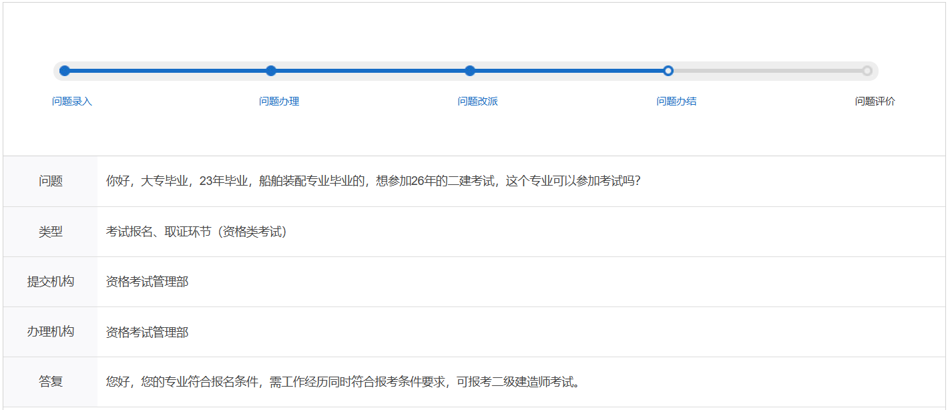Screen dimensions: 948x410
Task: Click the 问题录入 step dot
Action: (x=65, y=71)
